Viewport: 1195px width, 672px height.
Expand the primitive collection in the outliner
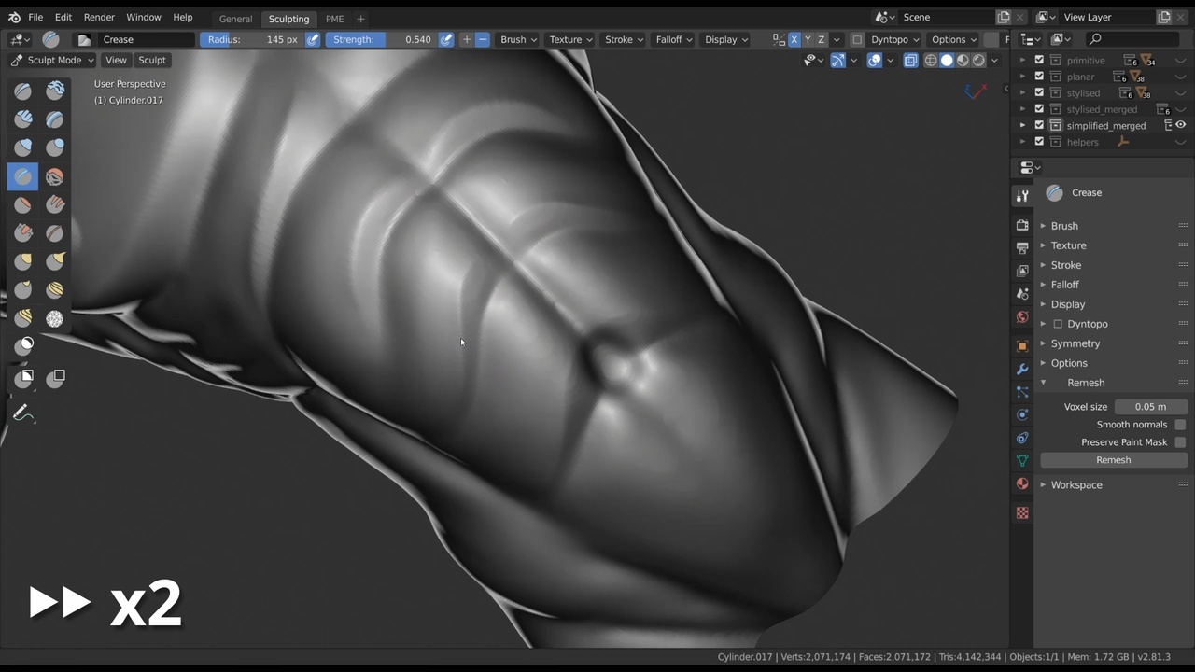(1022, 59)
